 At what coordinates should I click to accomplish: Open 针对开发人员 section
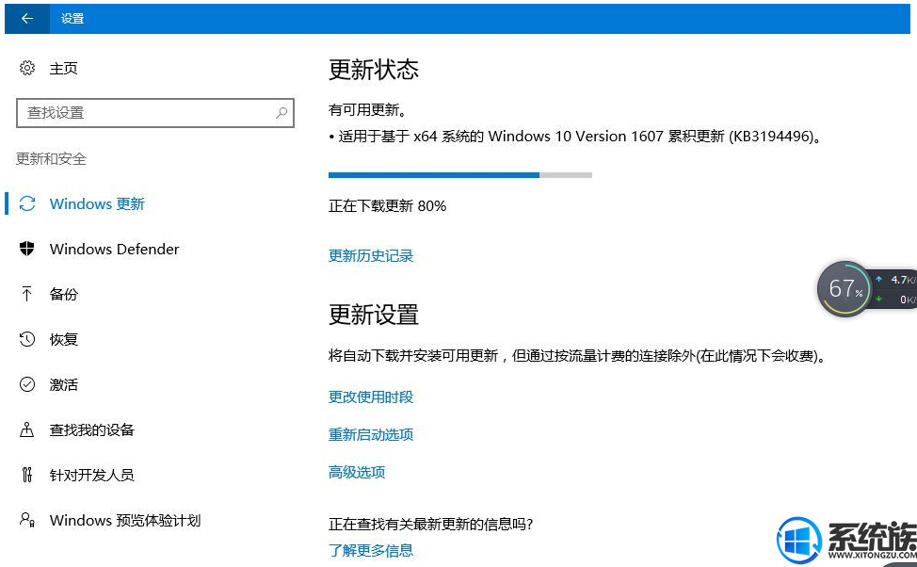[92, 475]
